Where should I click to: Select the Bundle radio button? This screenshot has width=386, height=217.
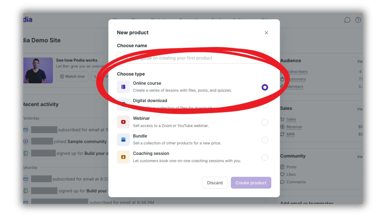[265, 140]
